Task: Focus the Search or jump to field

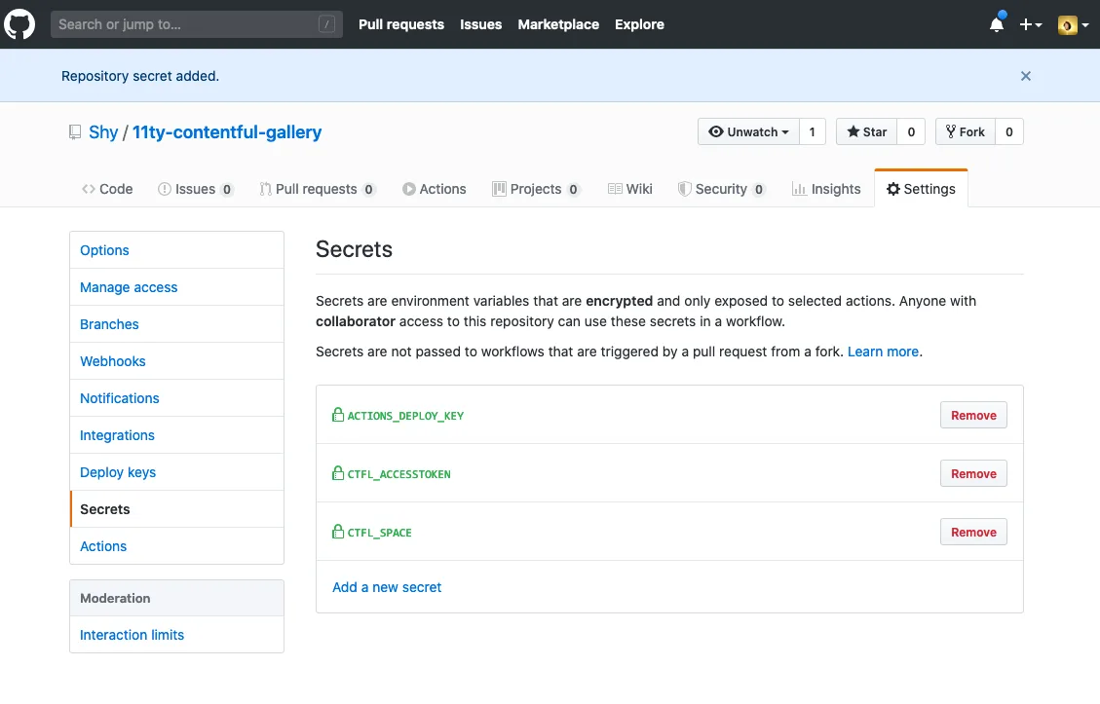Action: [197, 24]
